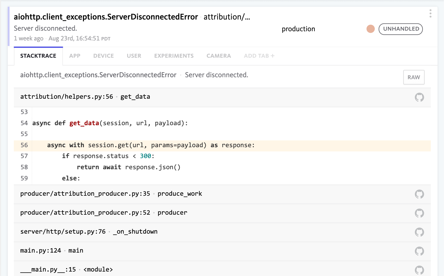Click the '1 week ago' text
Image resolution: width=444 pixels, height=276 pixels.
[29, 38]
